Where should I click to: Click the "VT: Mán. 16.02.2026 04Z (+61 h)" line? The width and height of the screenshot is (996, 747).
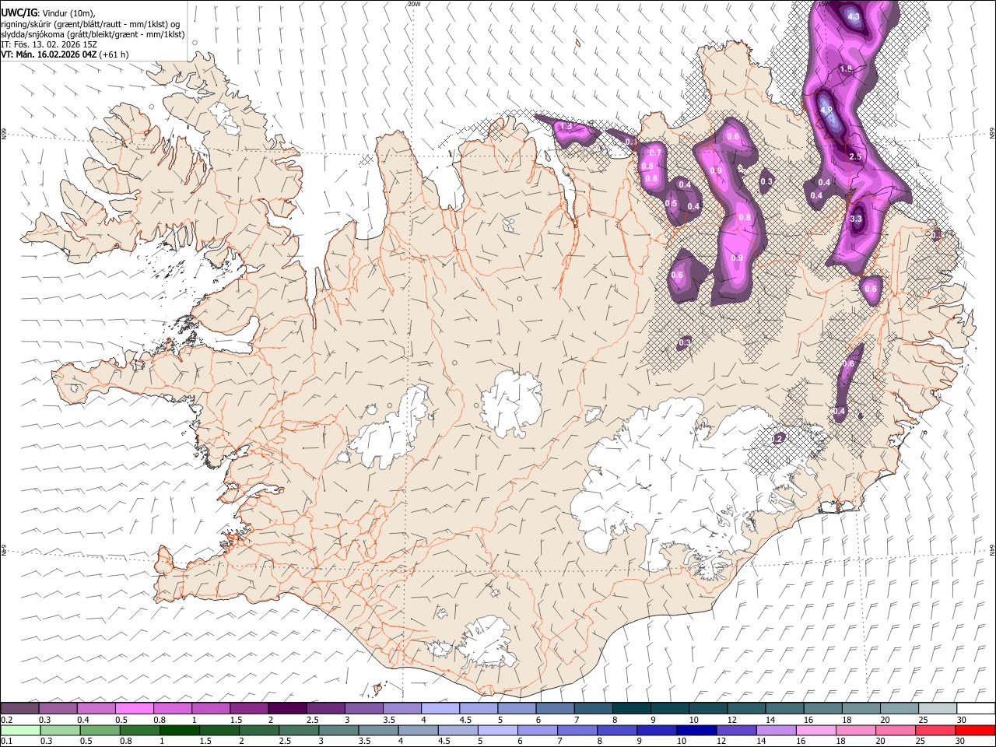tap(65, 54)
